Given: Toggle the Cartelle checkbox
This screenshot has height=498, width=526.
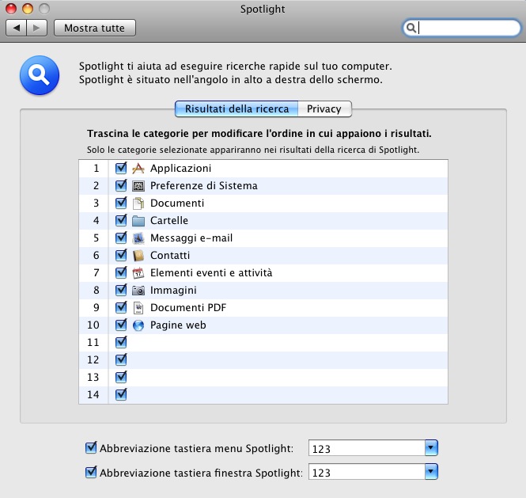Looking at the screenshot, I should coord(121,220).
